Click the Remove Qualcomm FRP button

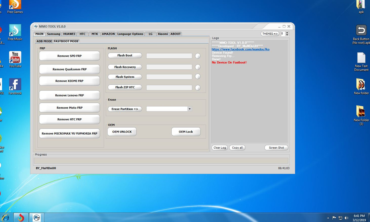coord(69,69)
